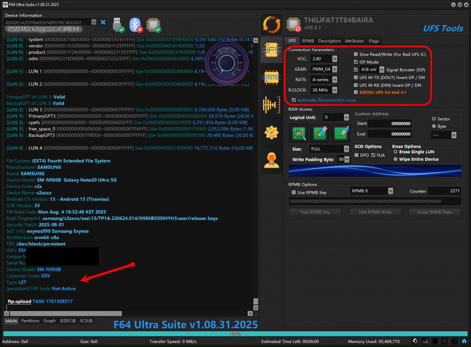Click the status bar picture icon
This screenshot has height=347, width=471.
425,341
